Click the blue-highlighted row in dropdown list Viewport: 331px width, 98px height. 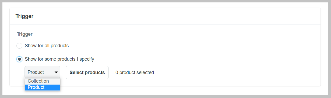tap(42, 88)
